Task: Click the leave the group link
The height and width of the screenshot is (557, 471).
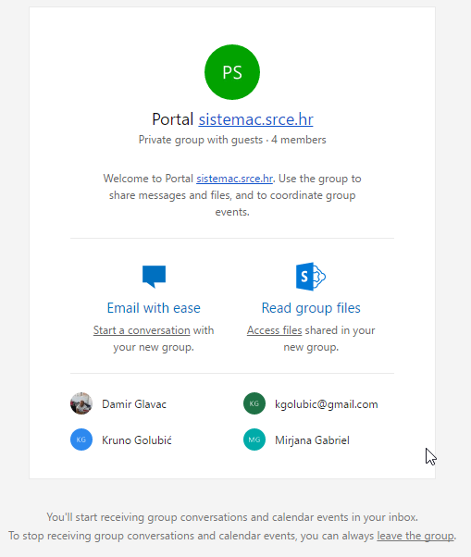Action: 415,536
